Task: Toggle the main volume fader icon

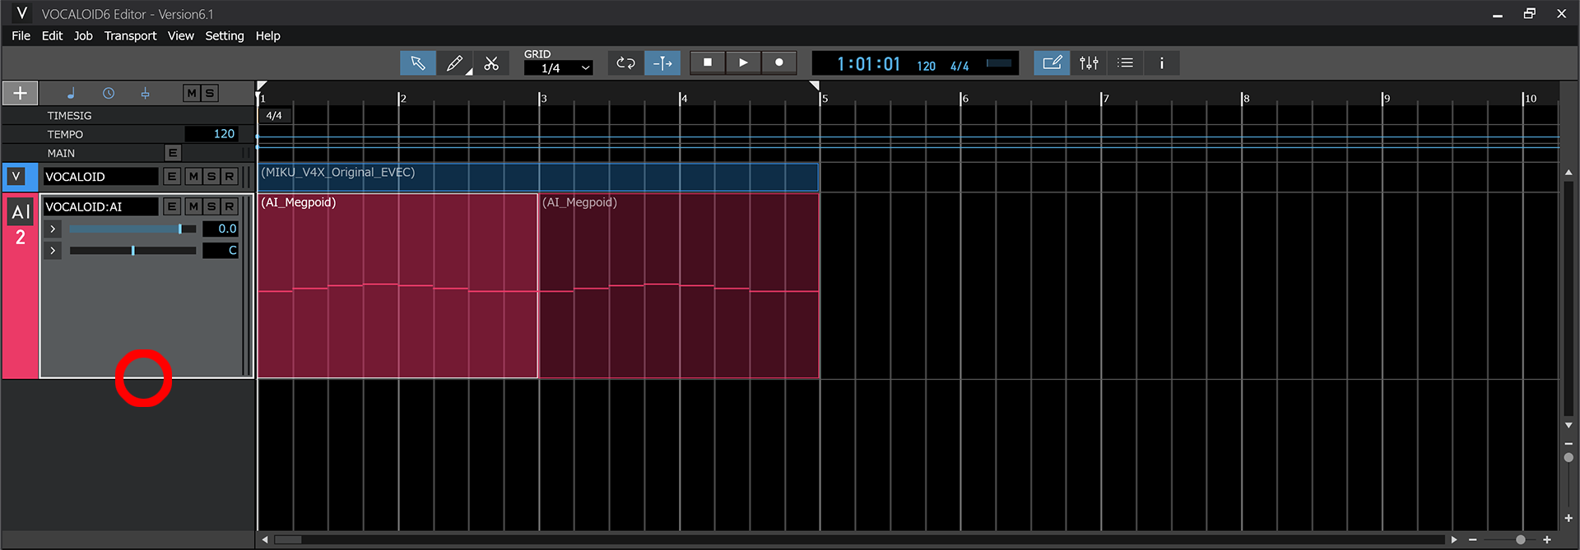Action: [145, 94]
